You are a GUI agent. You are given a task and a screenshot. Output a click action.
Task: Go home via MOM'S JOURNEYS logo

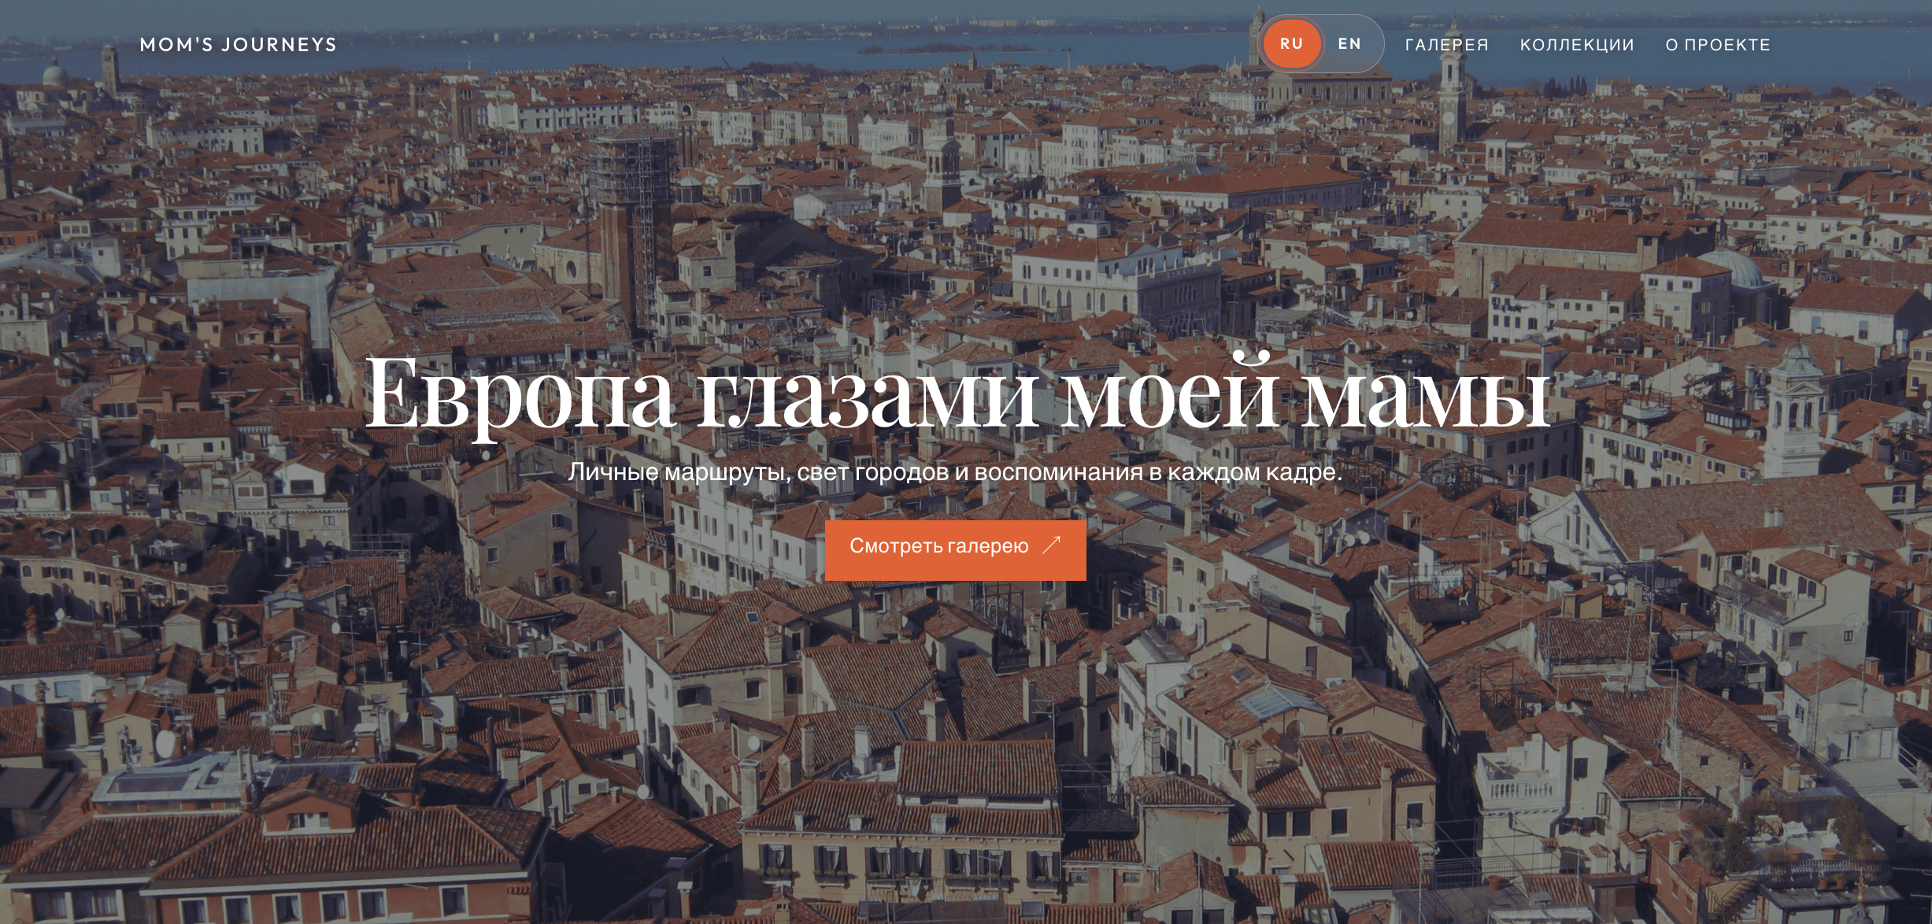click(x=238, y=45)
